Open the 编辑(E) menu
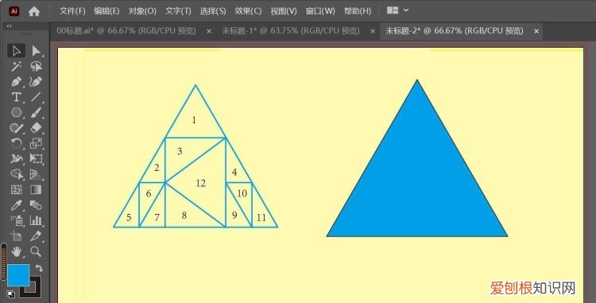This screenshot has width=596, height=303. pos(106,11)
